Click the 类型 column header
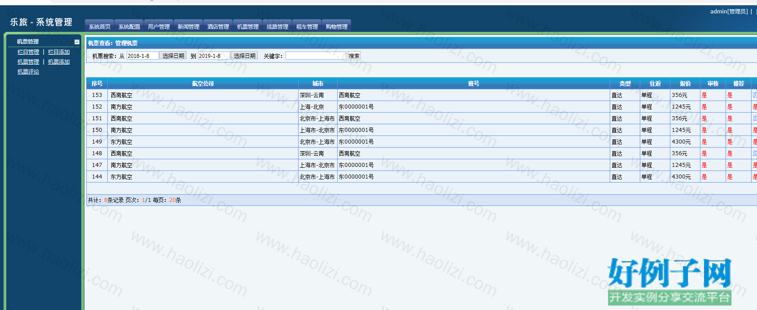Screen dimensions: 757x310 click(x=625, y=83)
